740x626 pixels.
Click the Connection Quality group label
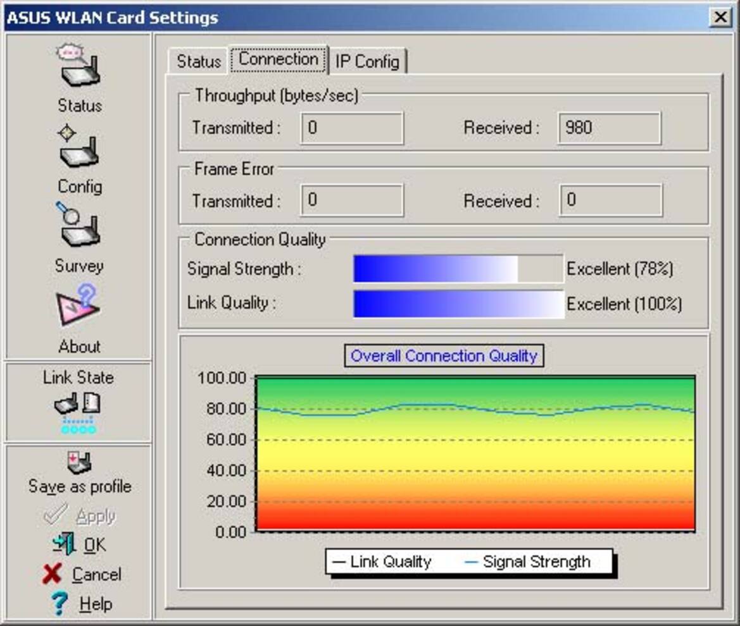point(260,240)
